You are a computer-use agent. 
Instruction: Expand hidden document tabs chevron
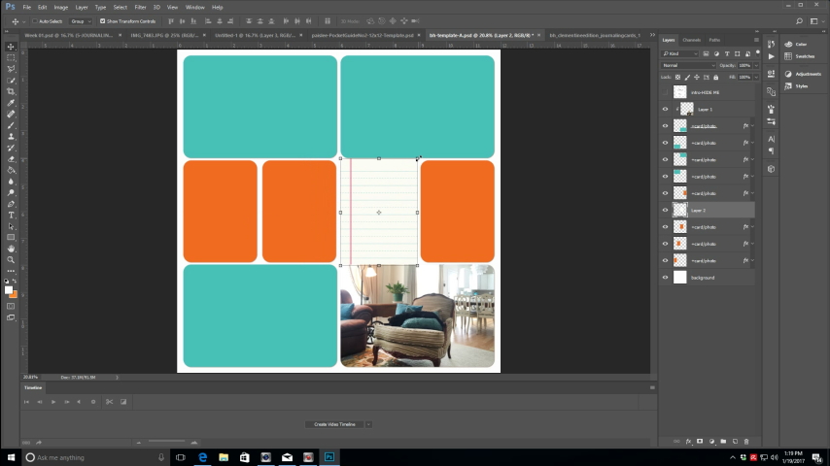click(652, 35)
